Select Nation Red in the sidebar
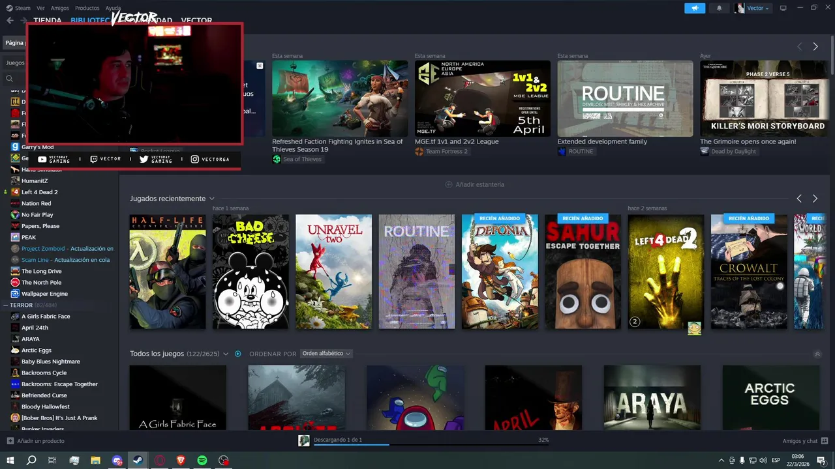This screenshot has width=835, height=469. (37, 203)
